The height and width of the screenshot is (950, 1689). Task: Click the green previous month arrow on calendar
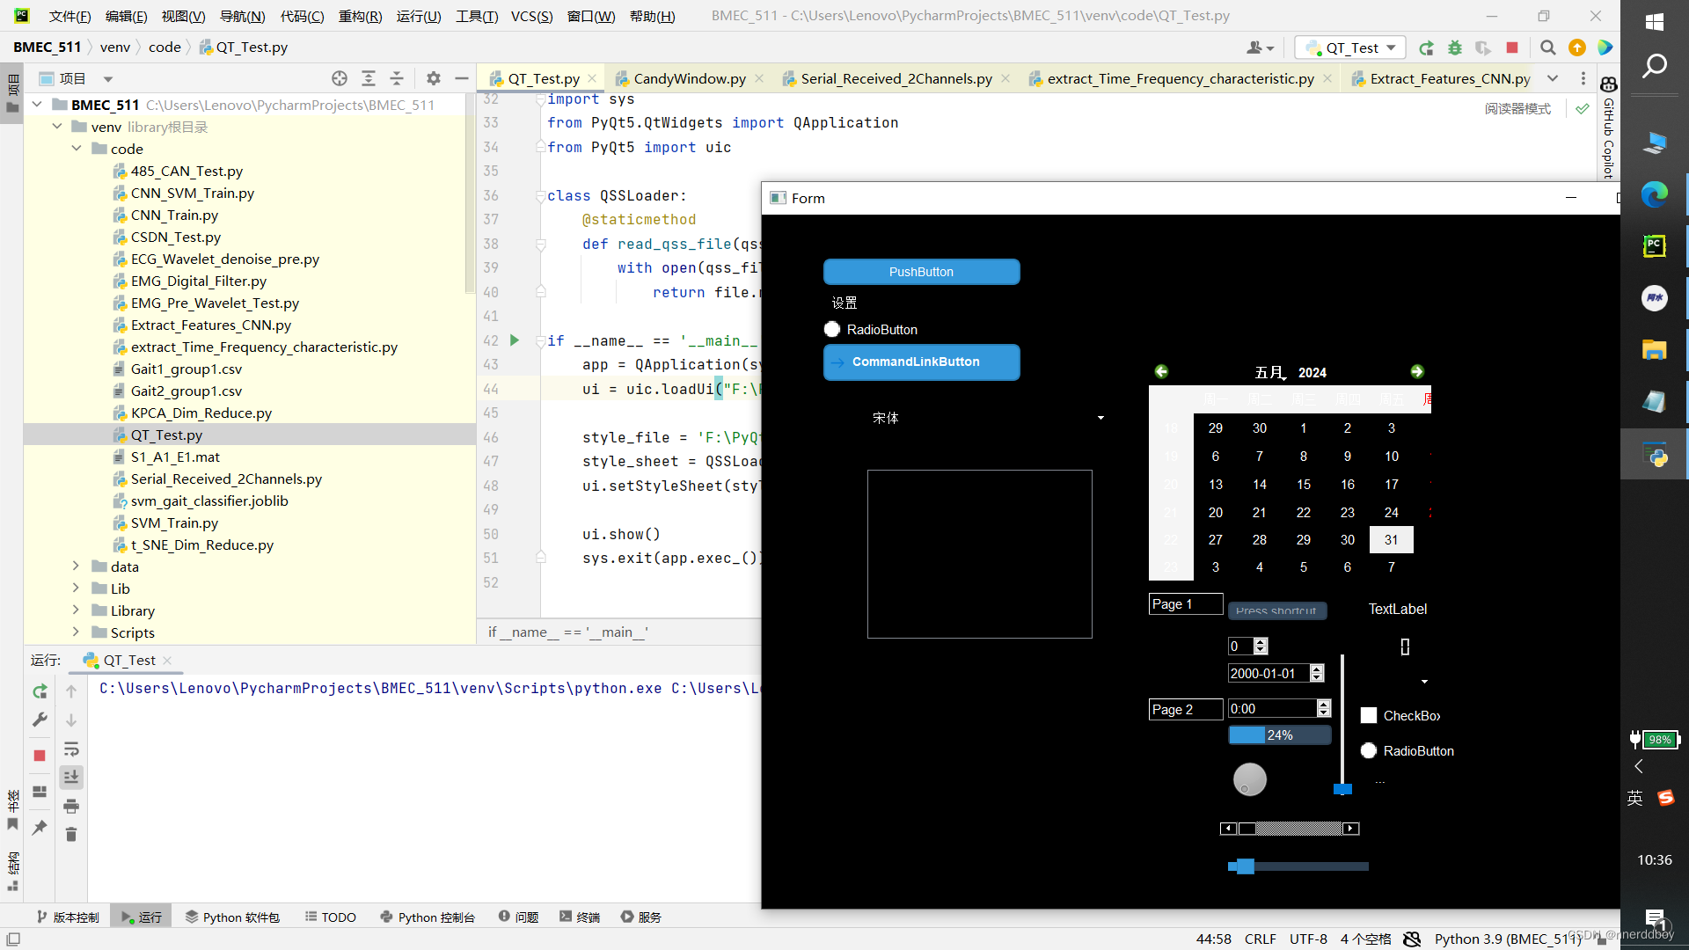[1161, 372]
